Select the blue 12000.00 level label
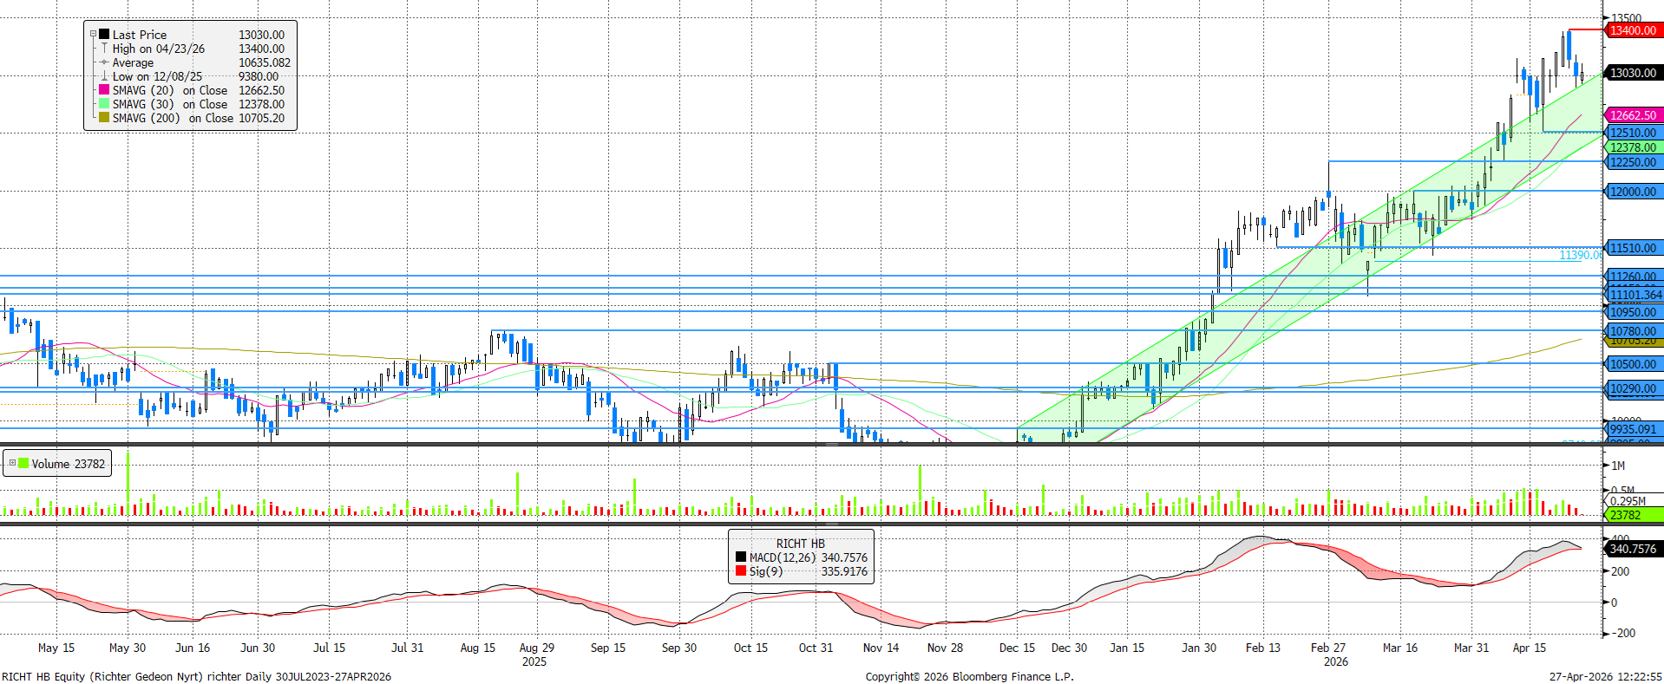This screenshot has height=684, width=1664. pyautogui.click(x=1633, y=192)
